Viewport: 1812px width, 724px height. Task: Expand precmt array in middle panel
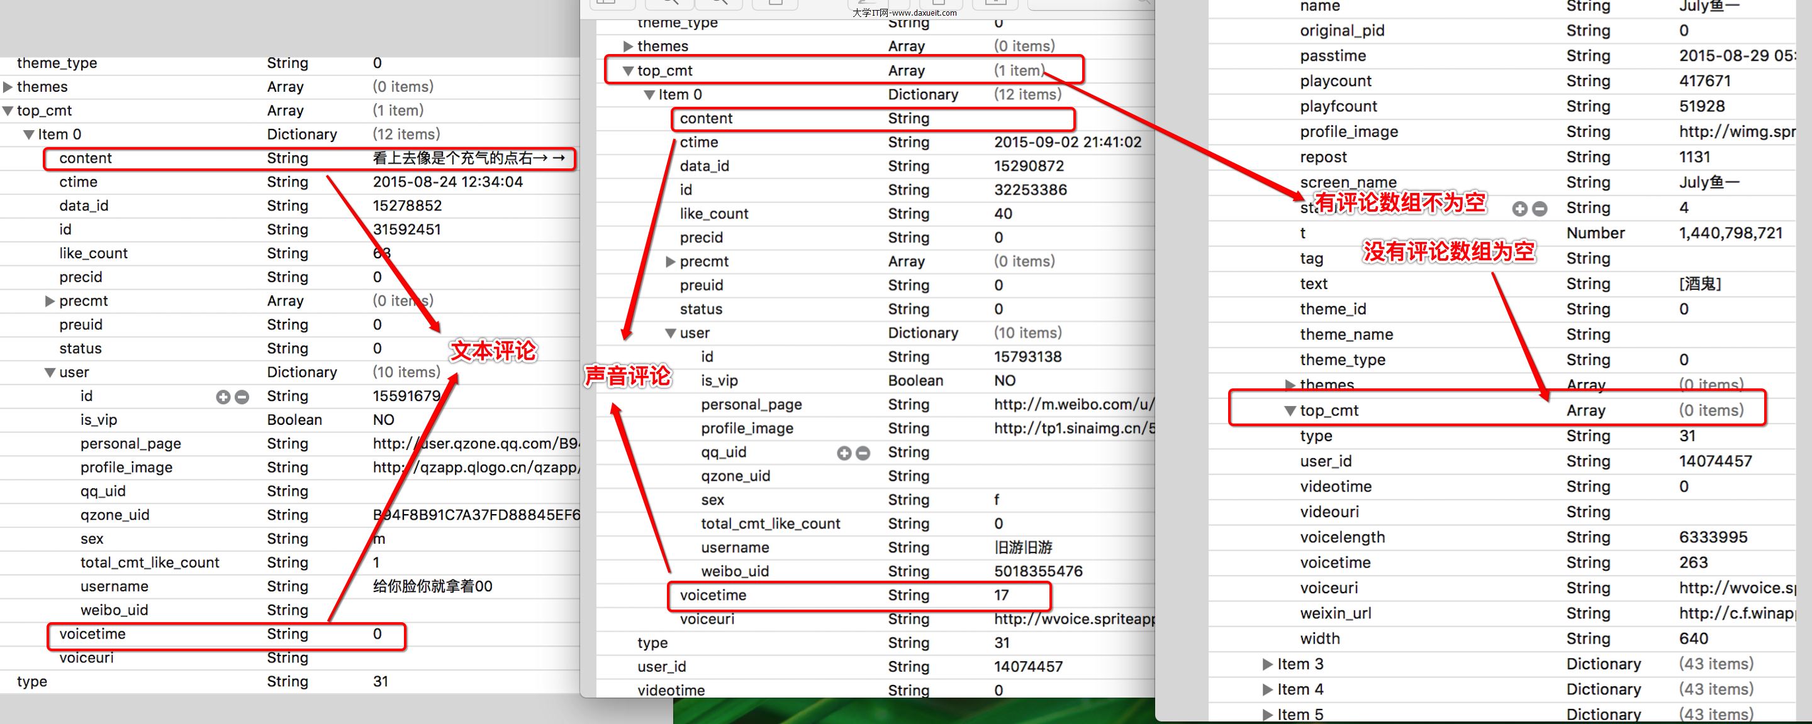670,261
